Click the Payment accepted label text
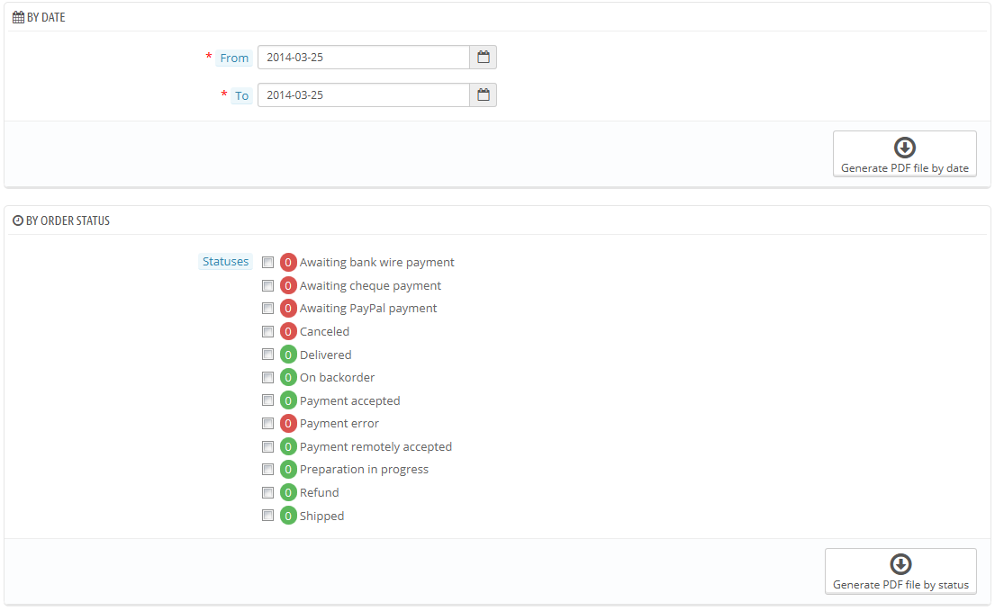This screenshot has width=995, height=611. point(349,401)
